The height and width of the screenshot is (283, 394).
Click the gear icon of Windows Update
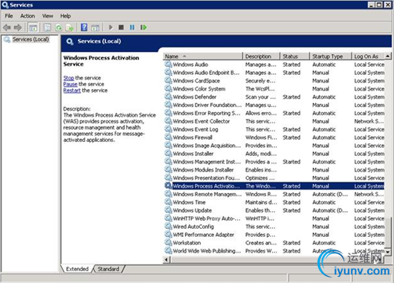point(168,210)
